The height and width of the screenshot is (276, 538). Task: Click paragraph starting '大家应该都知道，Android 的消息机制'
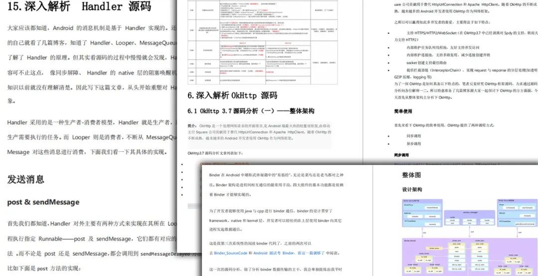92,64
